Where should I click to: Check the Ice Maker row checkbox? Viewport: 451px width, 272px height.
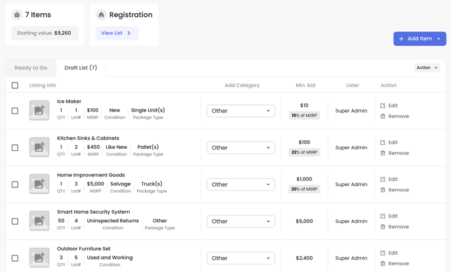[15, 111]
